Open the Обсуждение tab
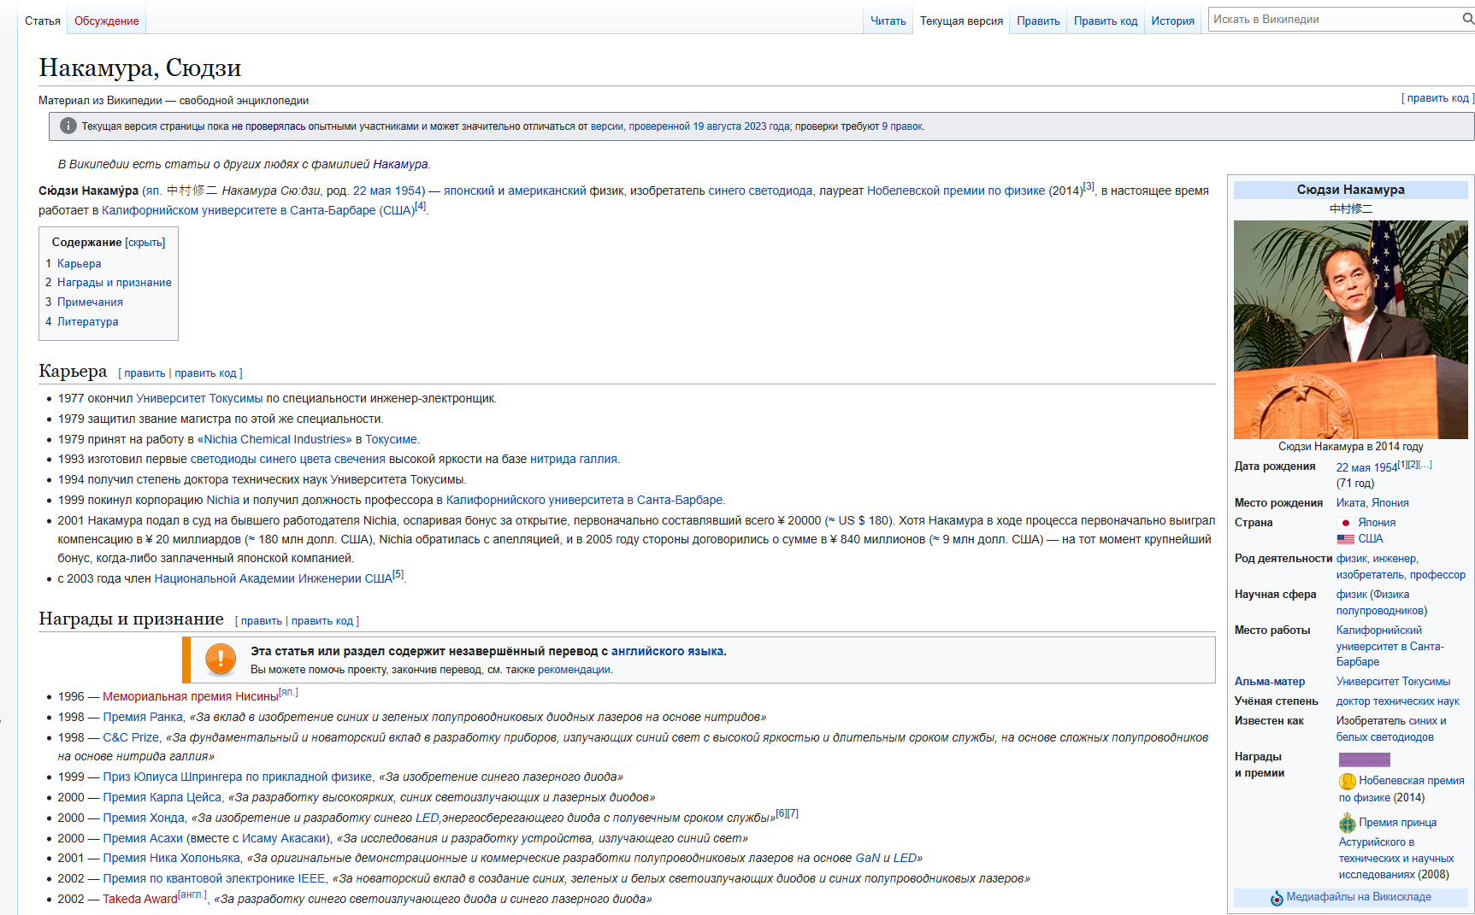The image size is (1475, 915). point(107,21)
